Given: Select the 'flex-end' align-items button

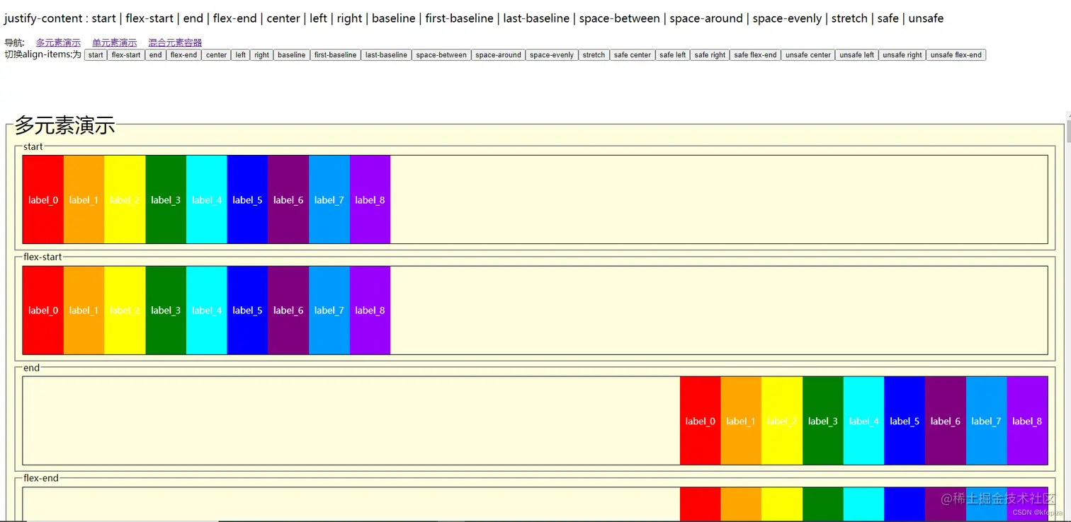Looking at the screenshot, I should tap(183, 54).
